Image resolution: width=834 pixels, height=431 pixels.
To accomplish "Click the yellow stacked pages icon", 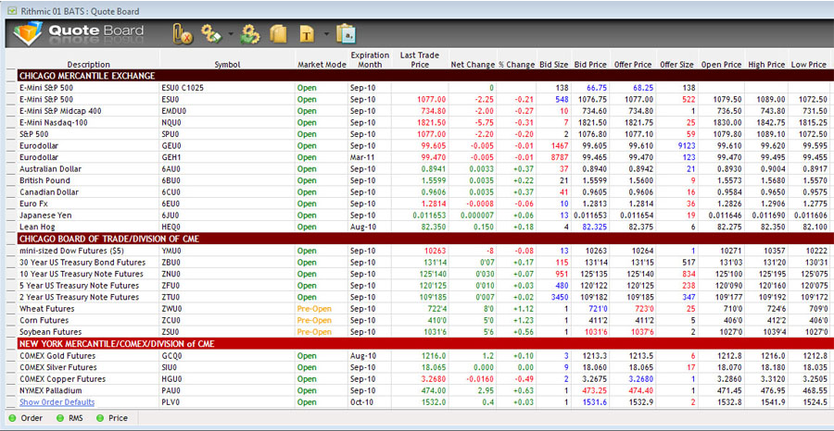I will (277, 34).
